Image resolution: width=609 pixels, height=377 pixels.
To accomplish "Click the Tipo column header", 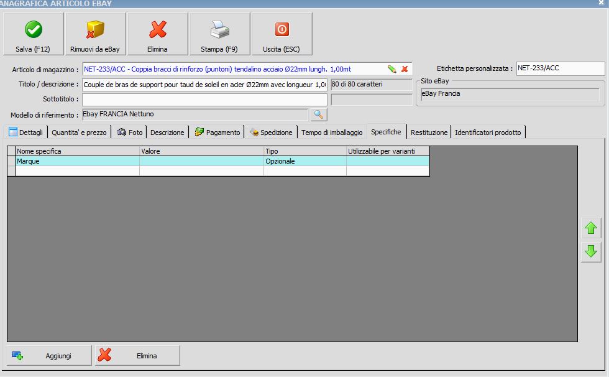I will click(x=305, y=151).
